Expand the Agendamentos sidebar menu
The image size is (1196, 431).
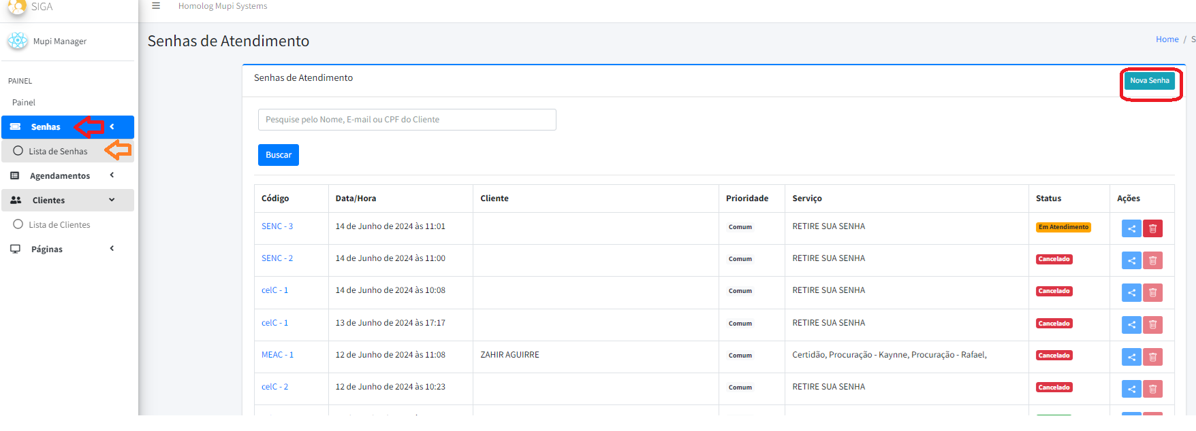click(x=60, y=175)
